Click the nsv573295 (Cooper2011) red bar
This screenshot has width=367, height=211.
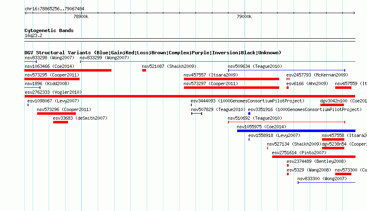click(52, 79)
